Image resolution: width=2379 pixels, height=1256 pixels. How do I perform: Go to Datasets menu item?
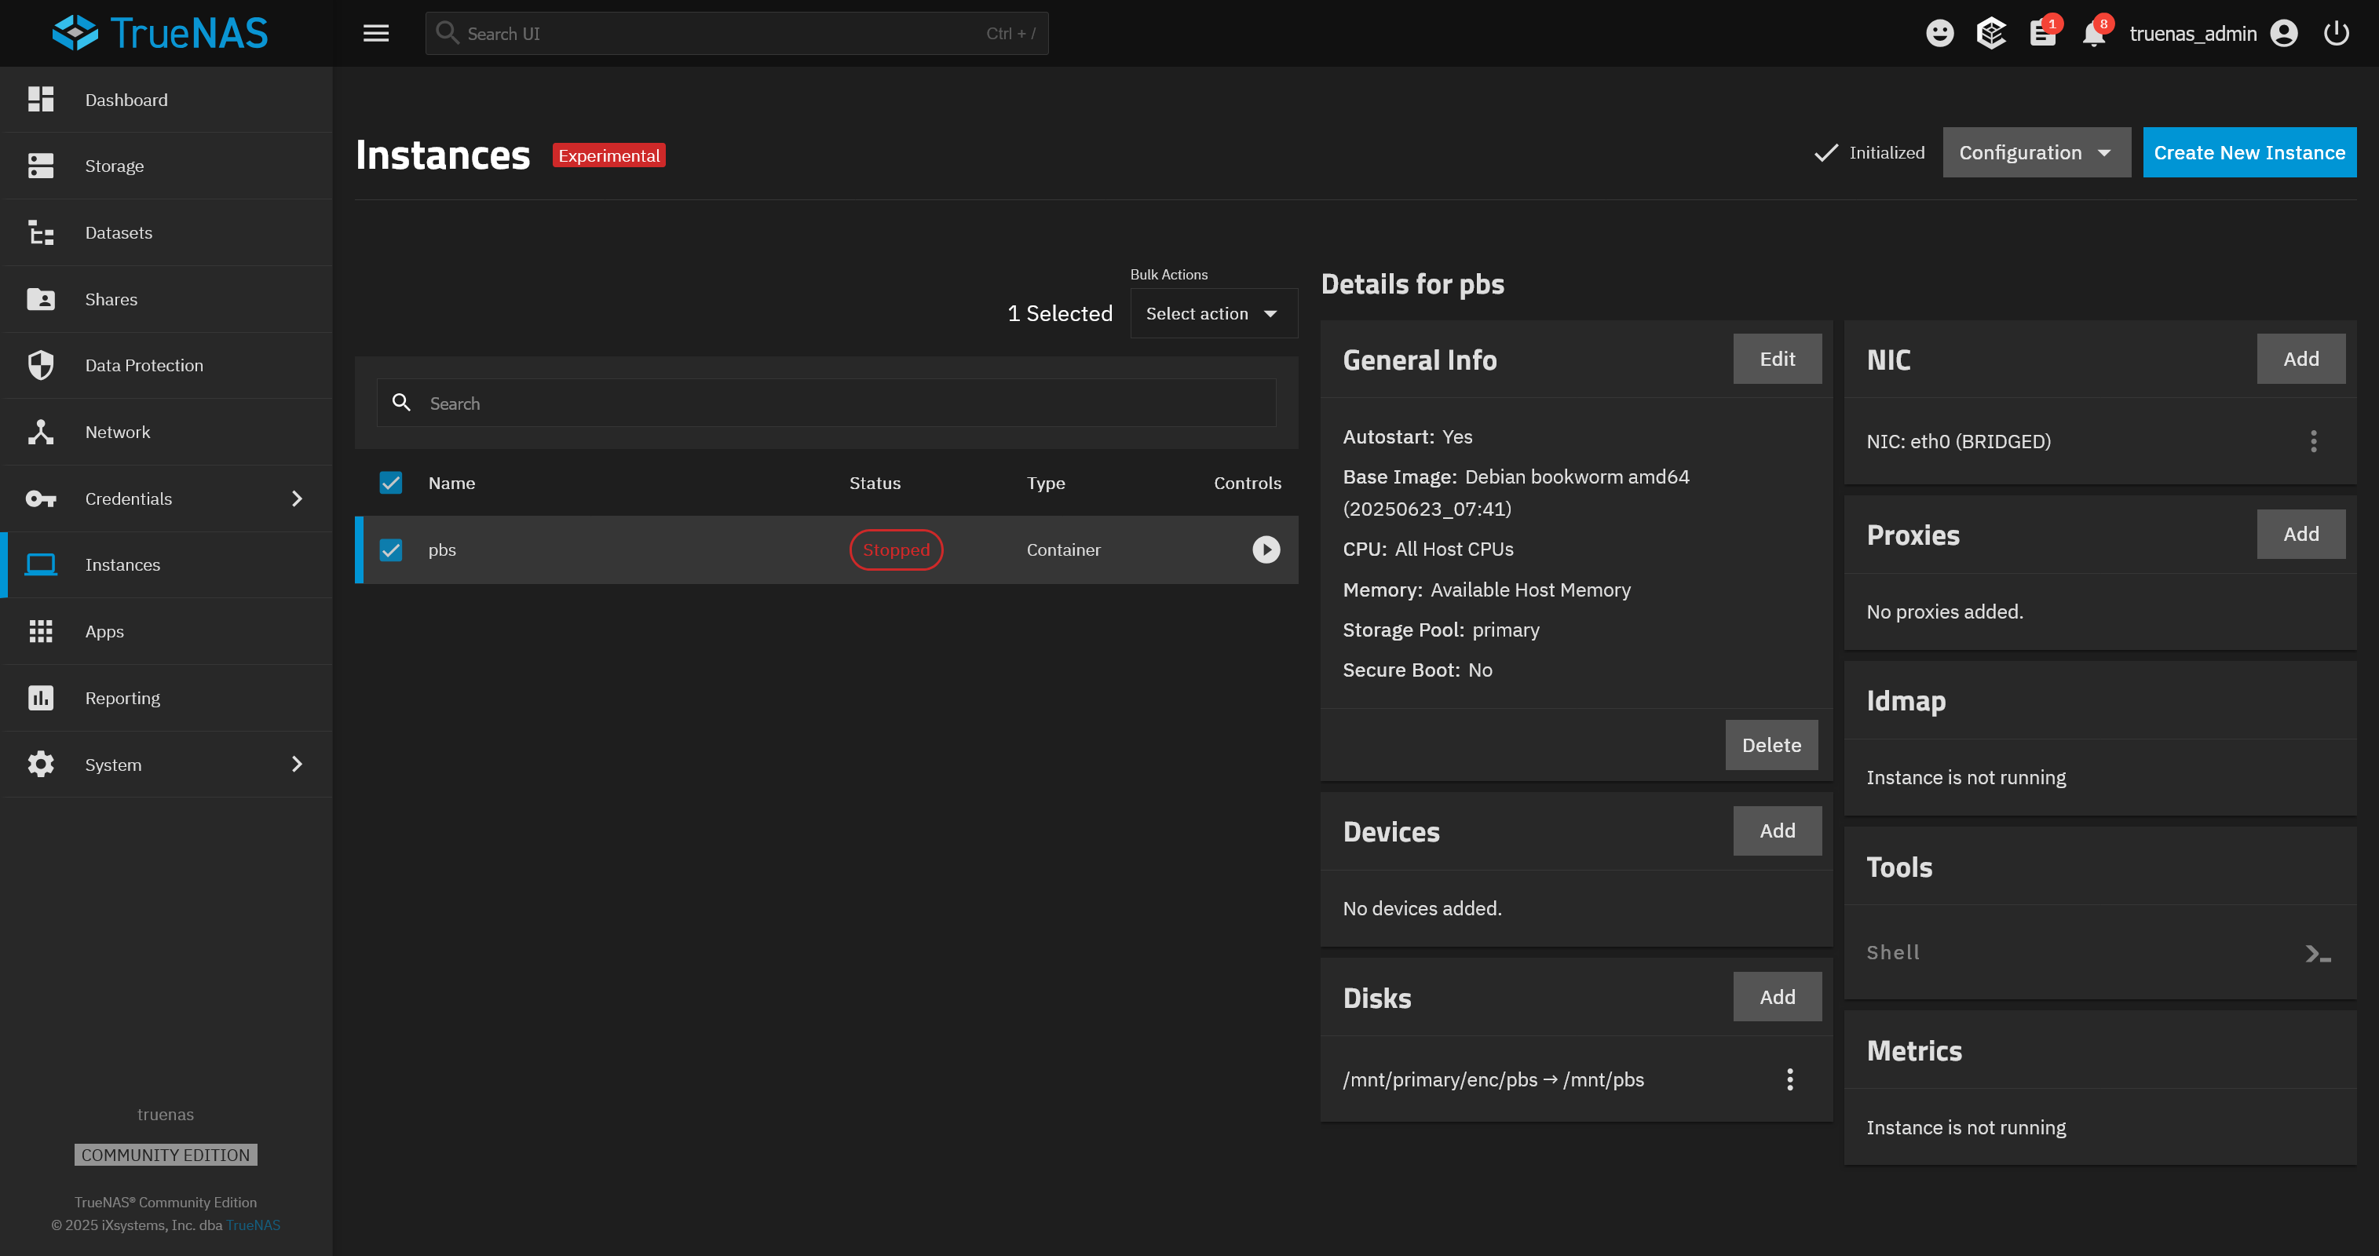pos(166,232)
